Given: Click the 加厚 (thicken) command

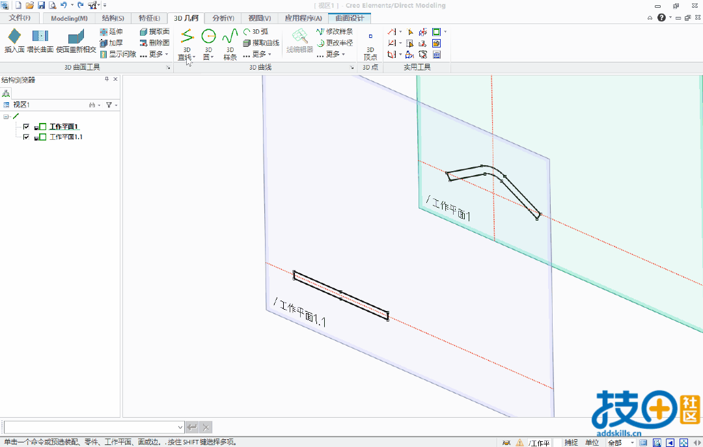Looking at the screenshot, I should [x=111, y=42].
